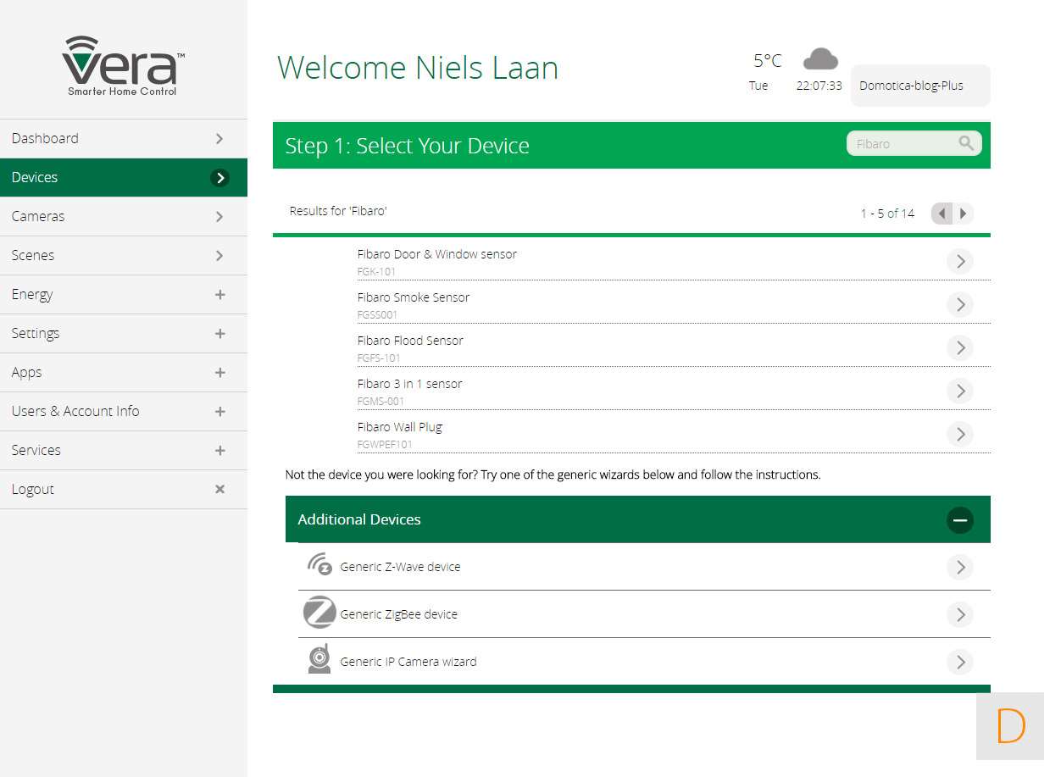Viewport: 1061px width, 777px height.
Task: Open the Apps menu item
Action: tap(124, 372)
